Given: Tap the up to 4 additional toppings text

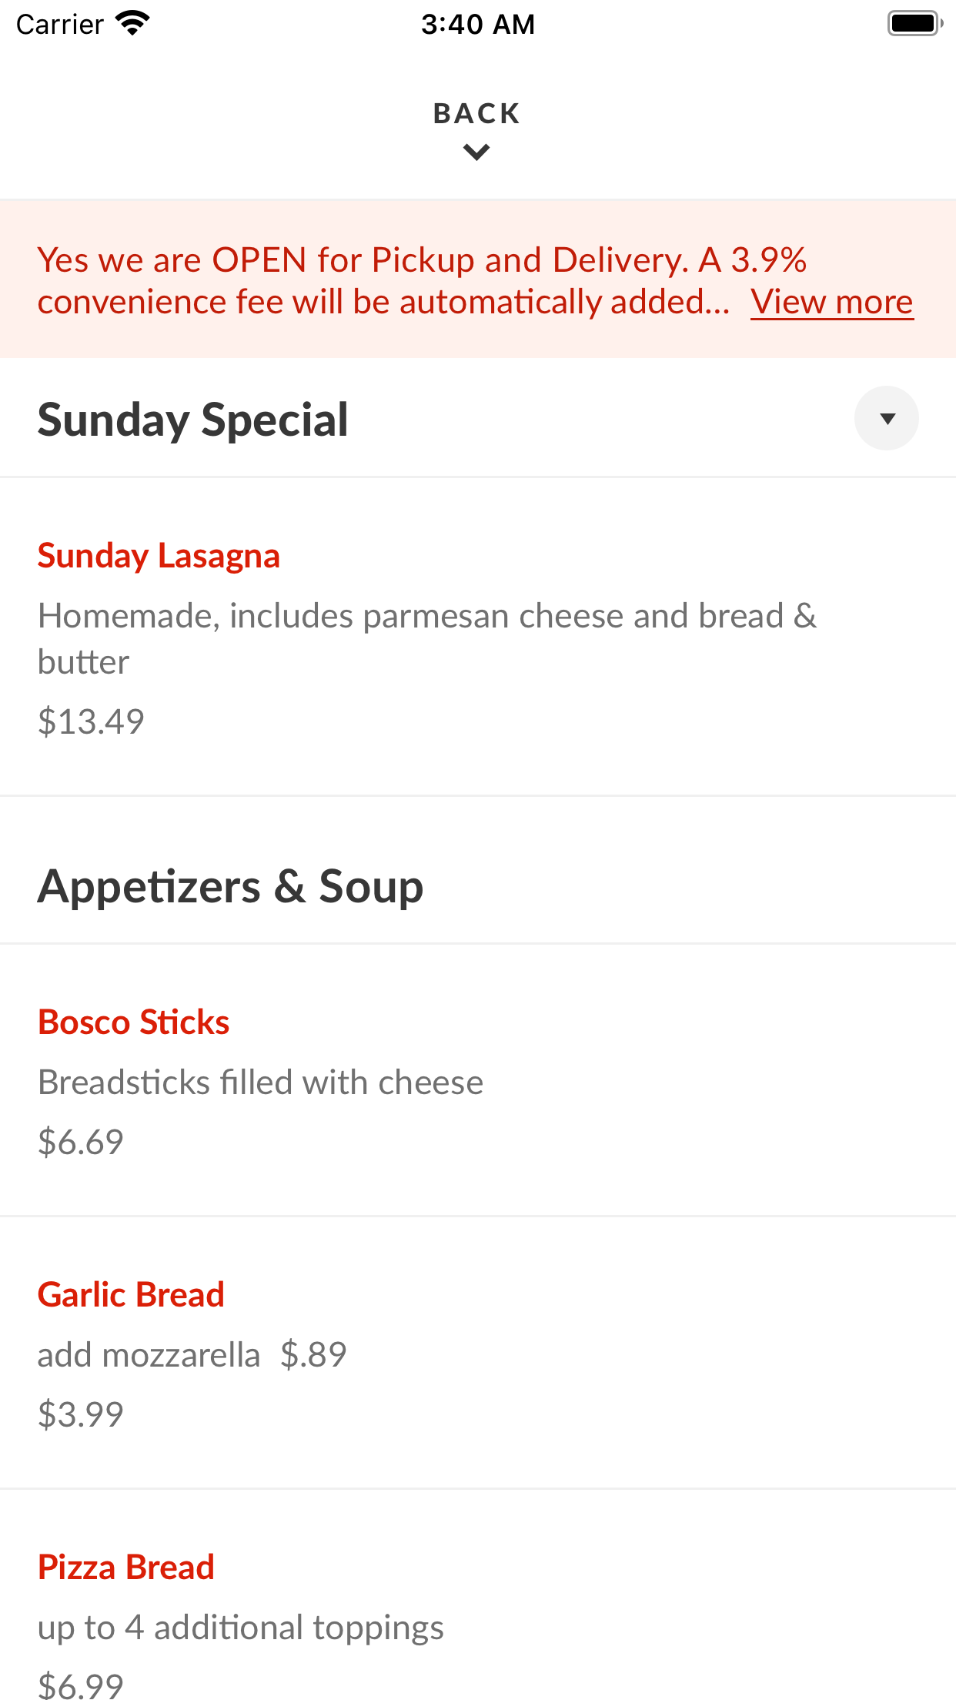Looking at the screenshot, I should [x=241, y=1628].
